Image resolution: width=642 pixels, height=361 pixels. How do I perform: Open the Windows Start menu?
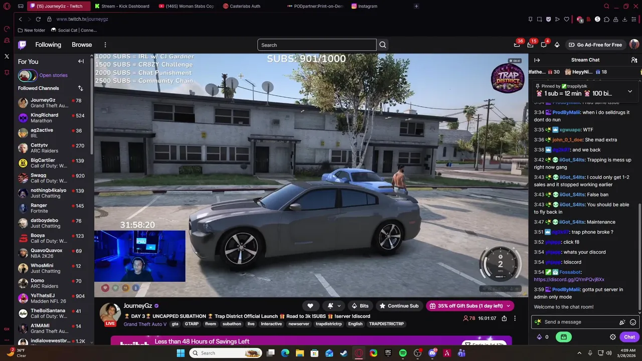point(181,353)
